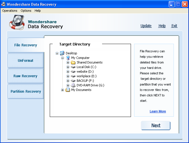Select the DVD-RAM Drive (G:) label
Screen dimensions: 189x143
click(x=90, y=85)
